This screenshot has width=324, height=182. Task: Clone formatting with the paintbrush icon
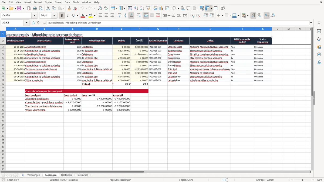[x=69, y=8]
